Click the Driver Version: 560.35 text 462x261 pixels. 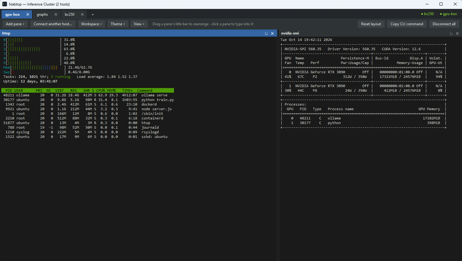tap(351, 49)
